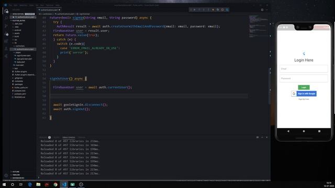Focus the Email field in emulator
Screen dimensions: 335x188
click(x=304, y=69)
